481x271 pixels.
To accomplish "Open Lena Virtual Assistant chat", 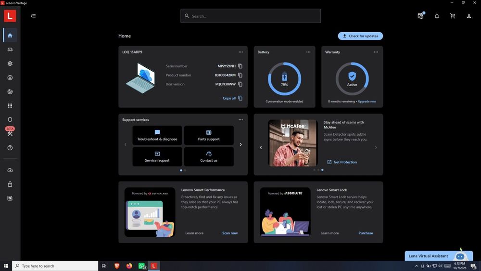I will pyautogui.click(x=439, y=256).
